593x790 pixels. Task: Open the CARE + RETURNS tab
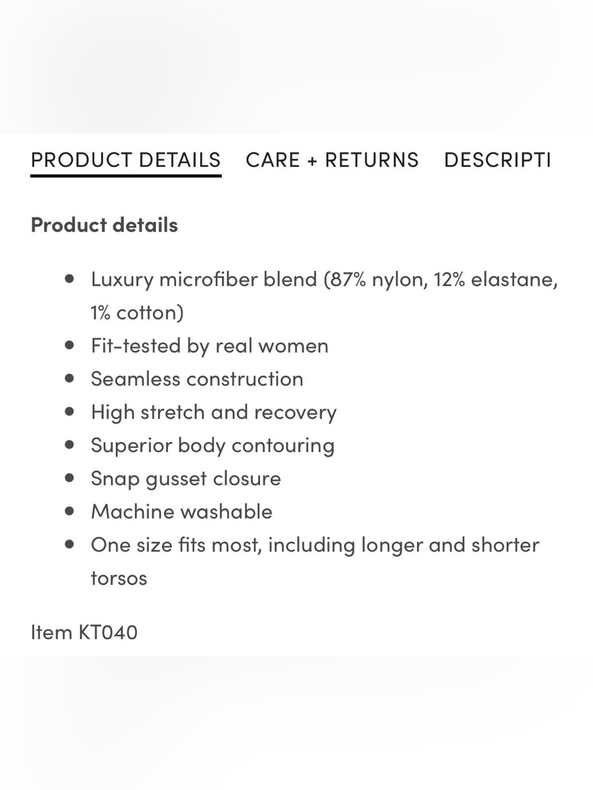[x=332, y=160]
